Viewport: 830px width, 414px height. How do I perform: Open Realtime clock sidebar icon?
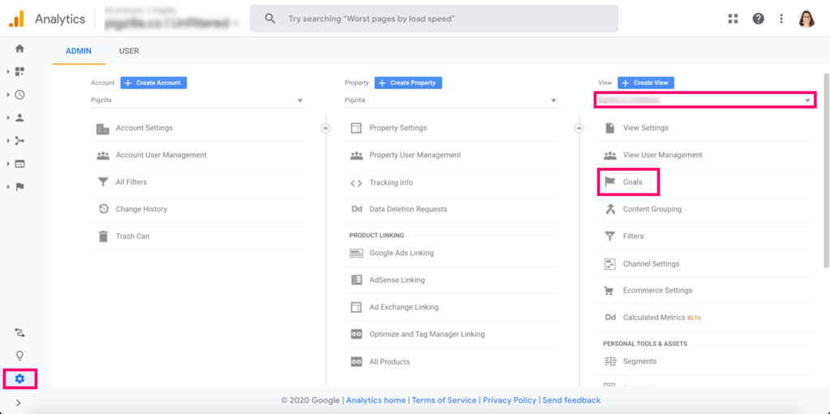tap(19, 95)
